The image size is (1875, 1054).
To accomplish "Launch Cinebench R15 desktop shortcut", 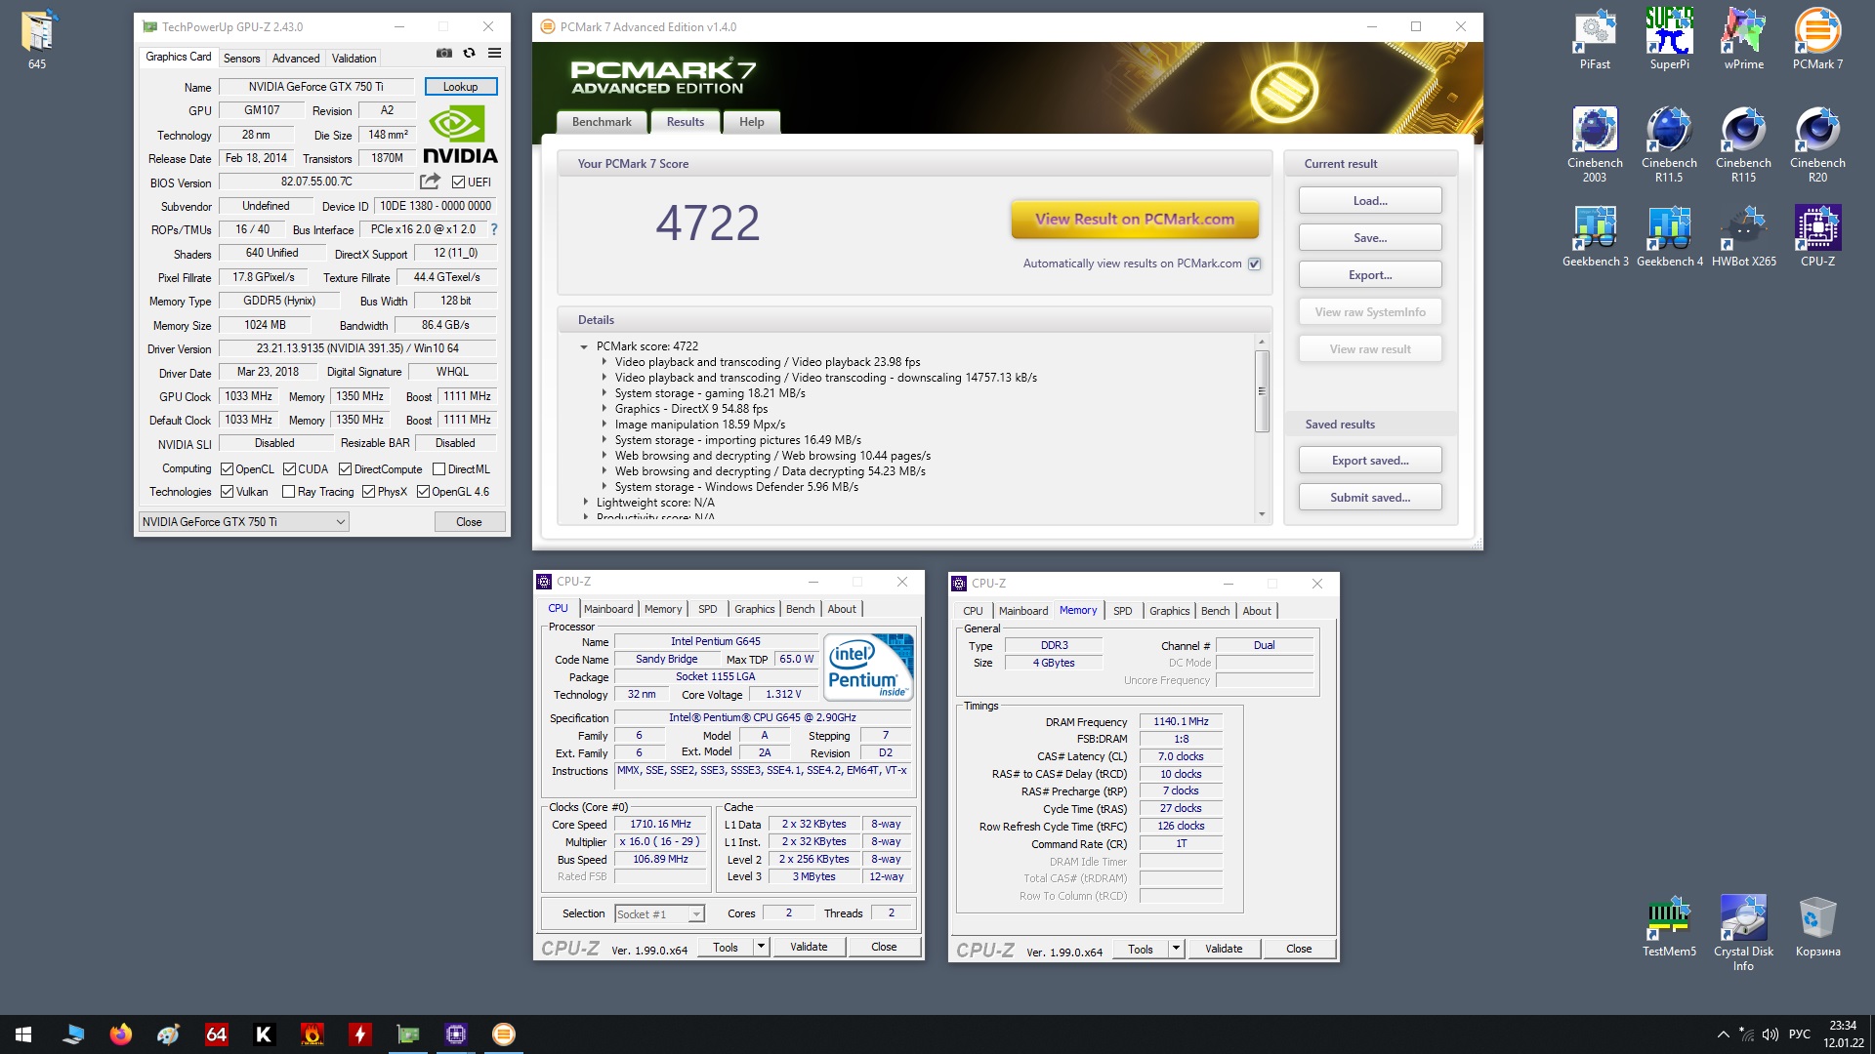I will pyautogui.click(x=1743, y=144).
